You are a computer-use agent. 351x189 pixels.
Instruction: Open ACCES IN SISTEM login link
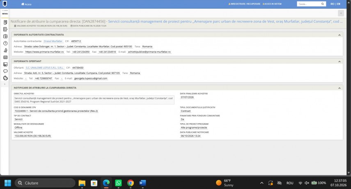pos(272,4)
